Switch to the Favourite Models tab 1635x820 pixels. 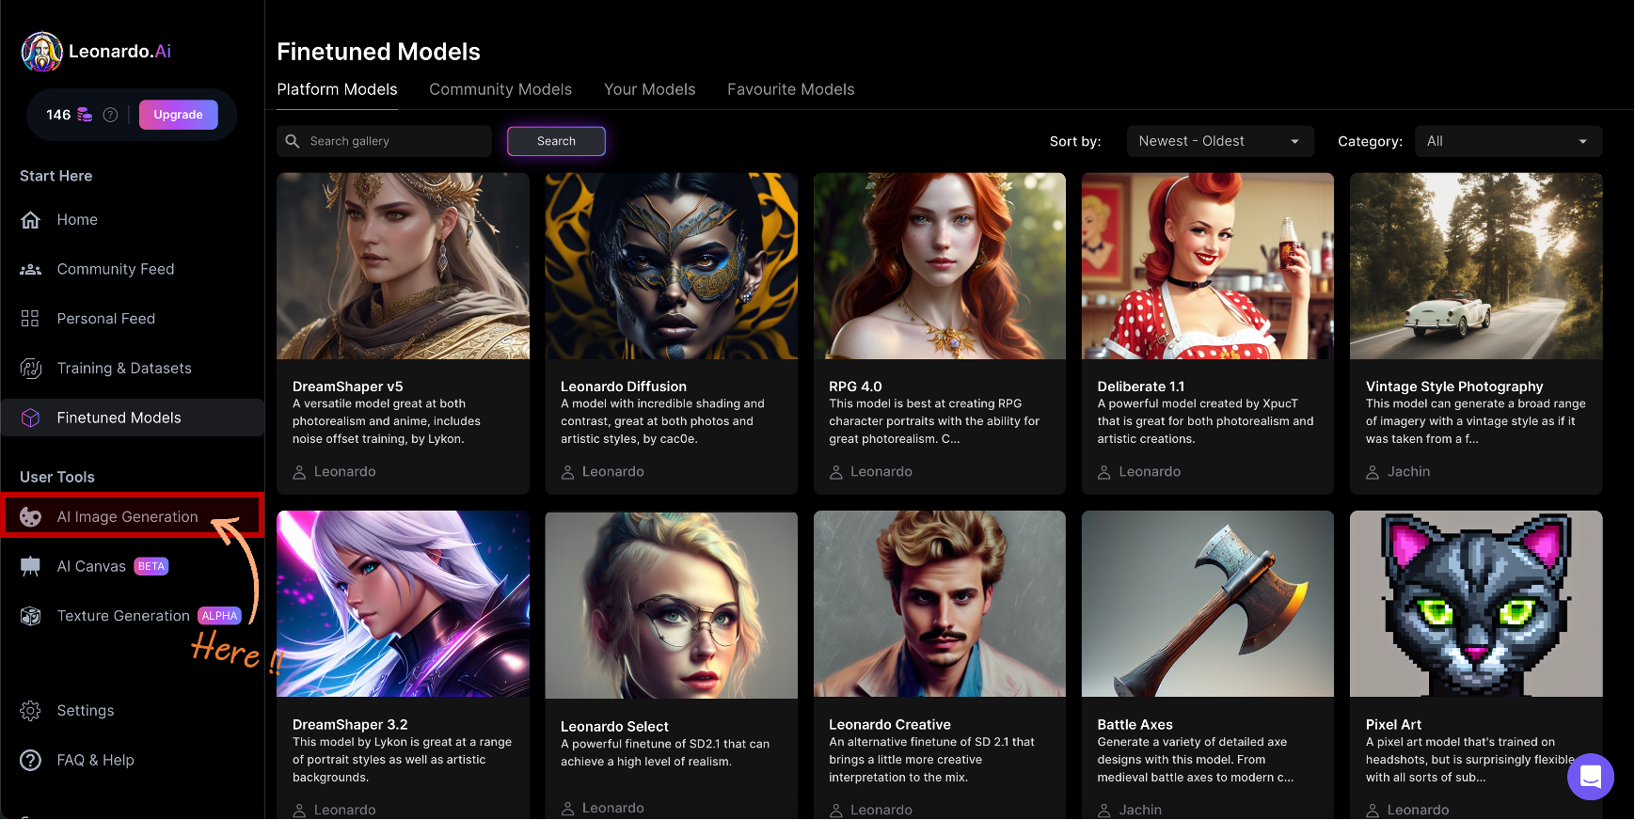pyautogui.click(x=790, y=89)
